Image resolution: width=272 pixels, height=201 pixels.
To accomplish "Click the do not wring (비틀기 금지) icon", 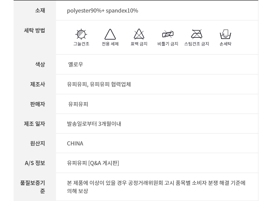I will 168,34.
